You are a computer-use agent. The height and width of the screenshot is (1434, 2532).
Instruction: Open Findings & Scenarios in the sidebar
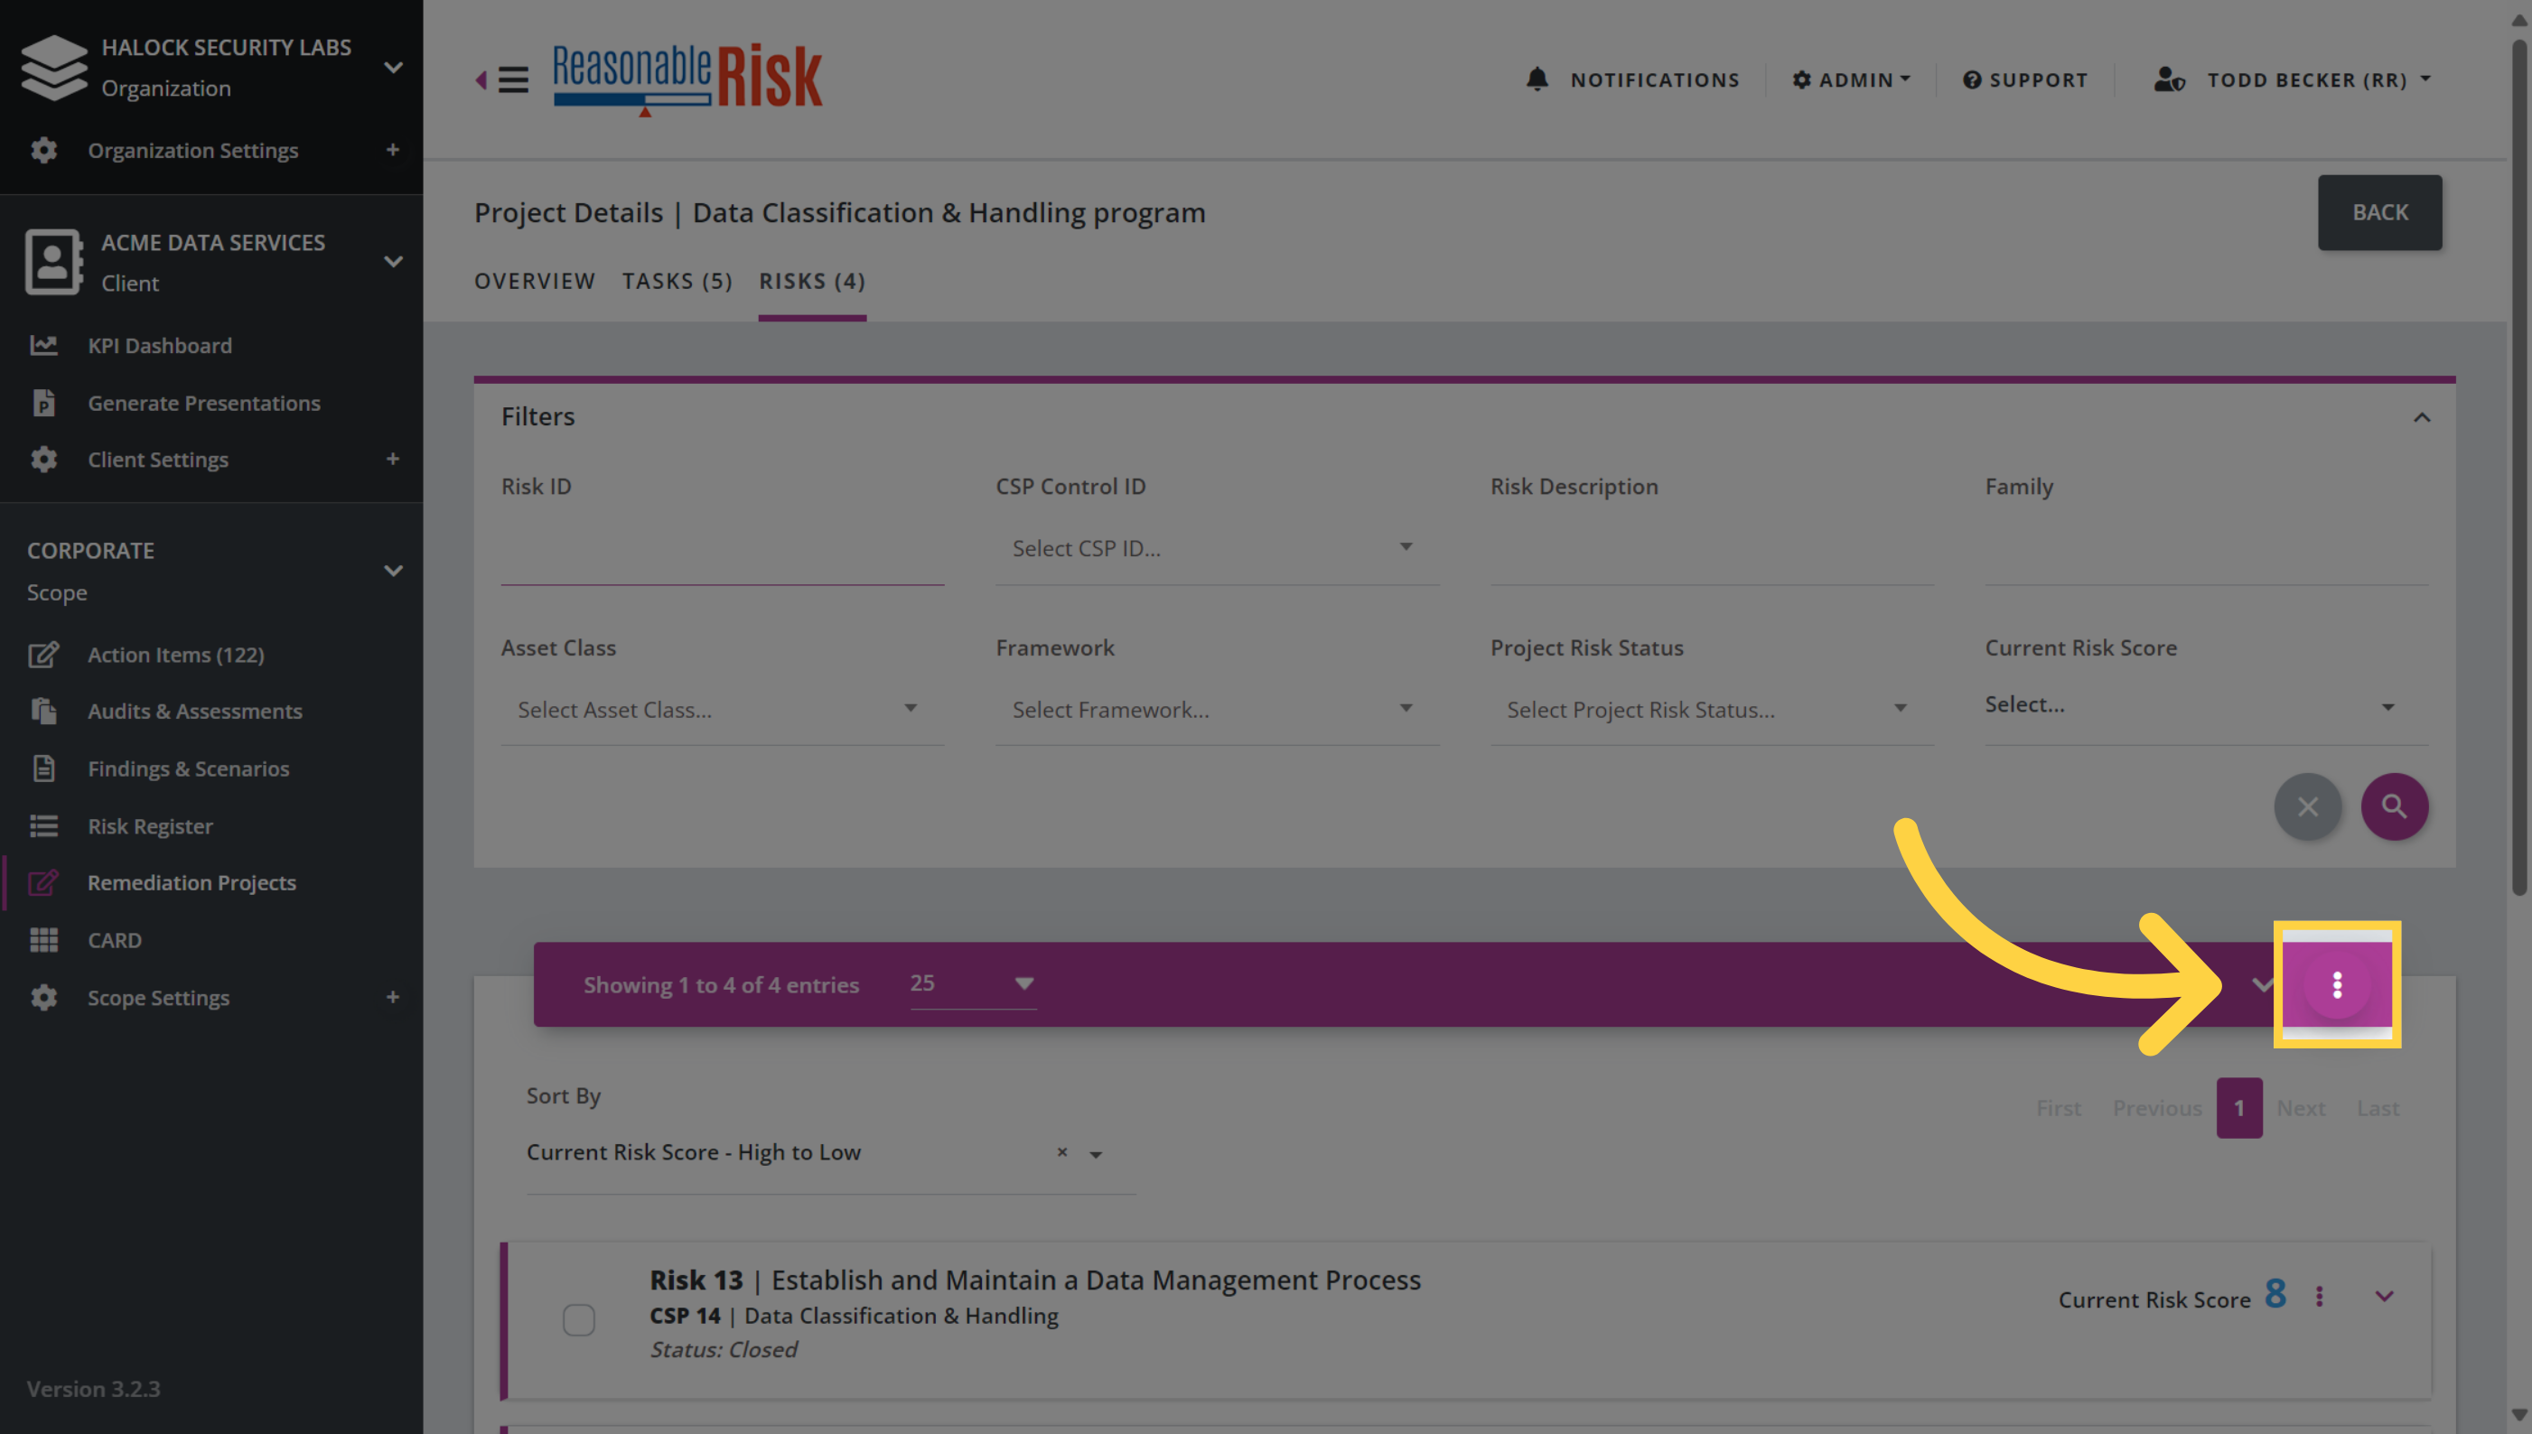188,768
